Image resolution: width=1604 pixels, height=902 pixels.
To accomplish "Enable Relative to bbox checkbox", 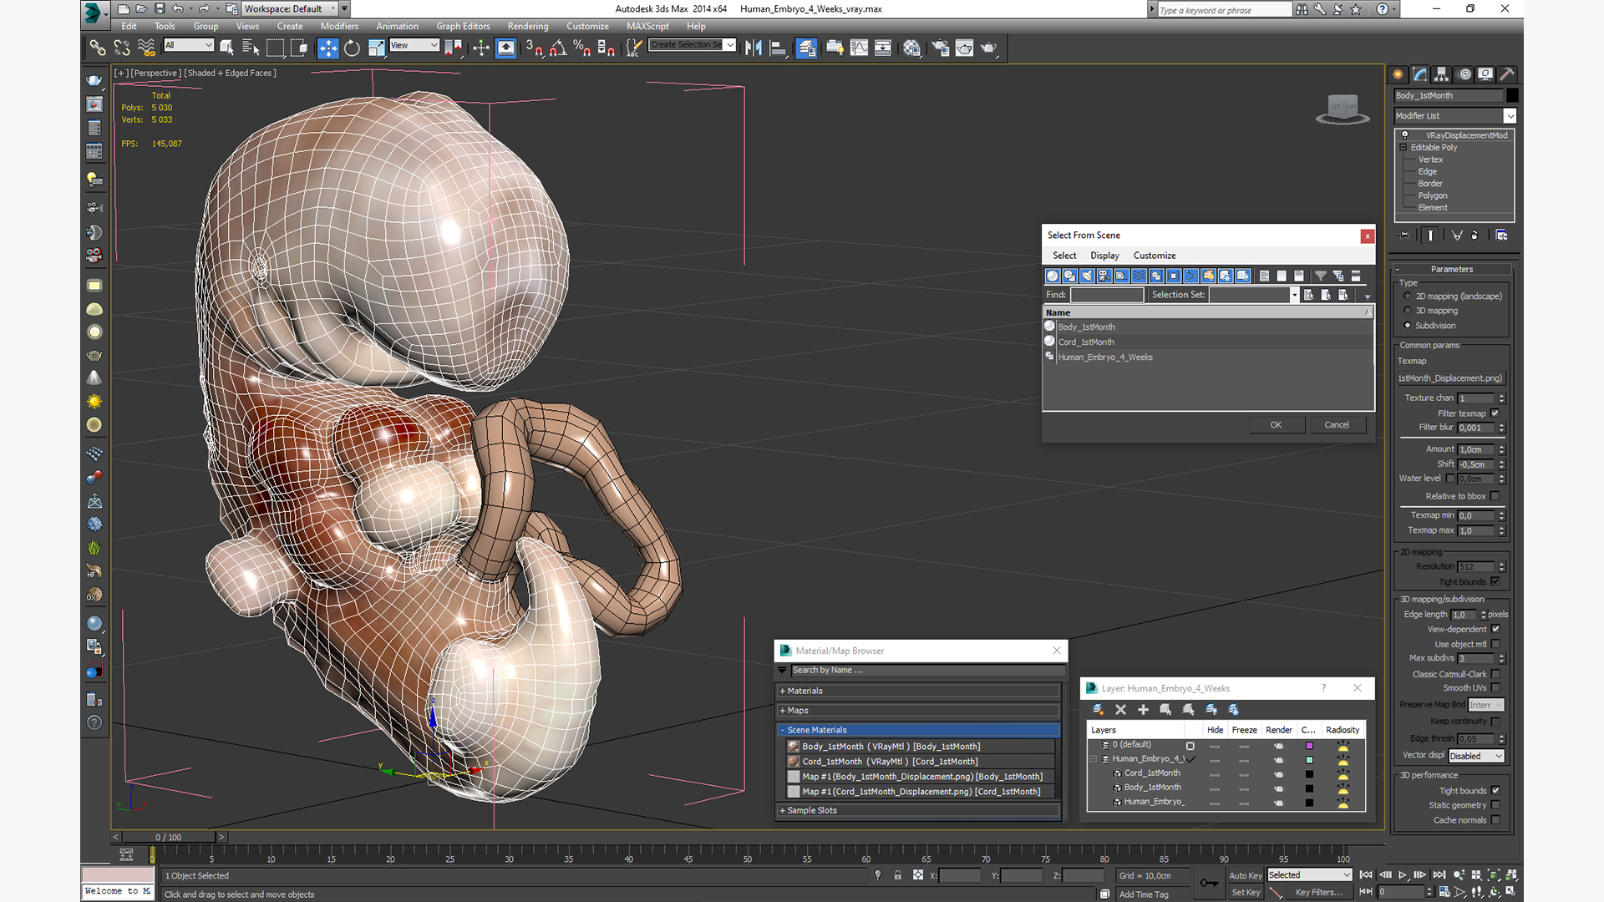I will point(1495,496).
